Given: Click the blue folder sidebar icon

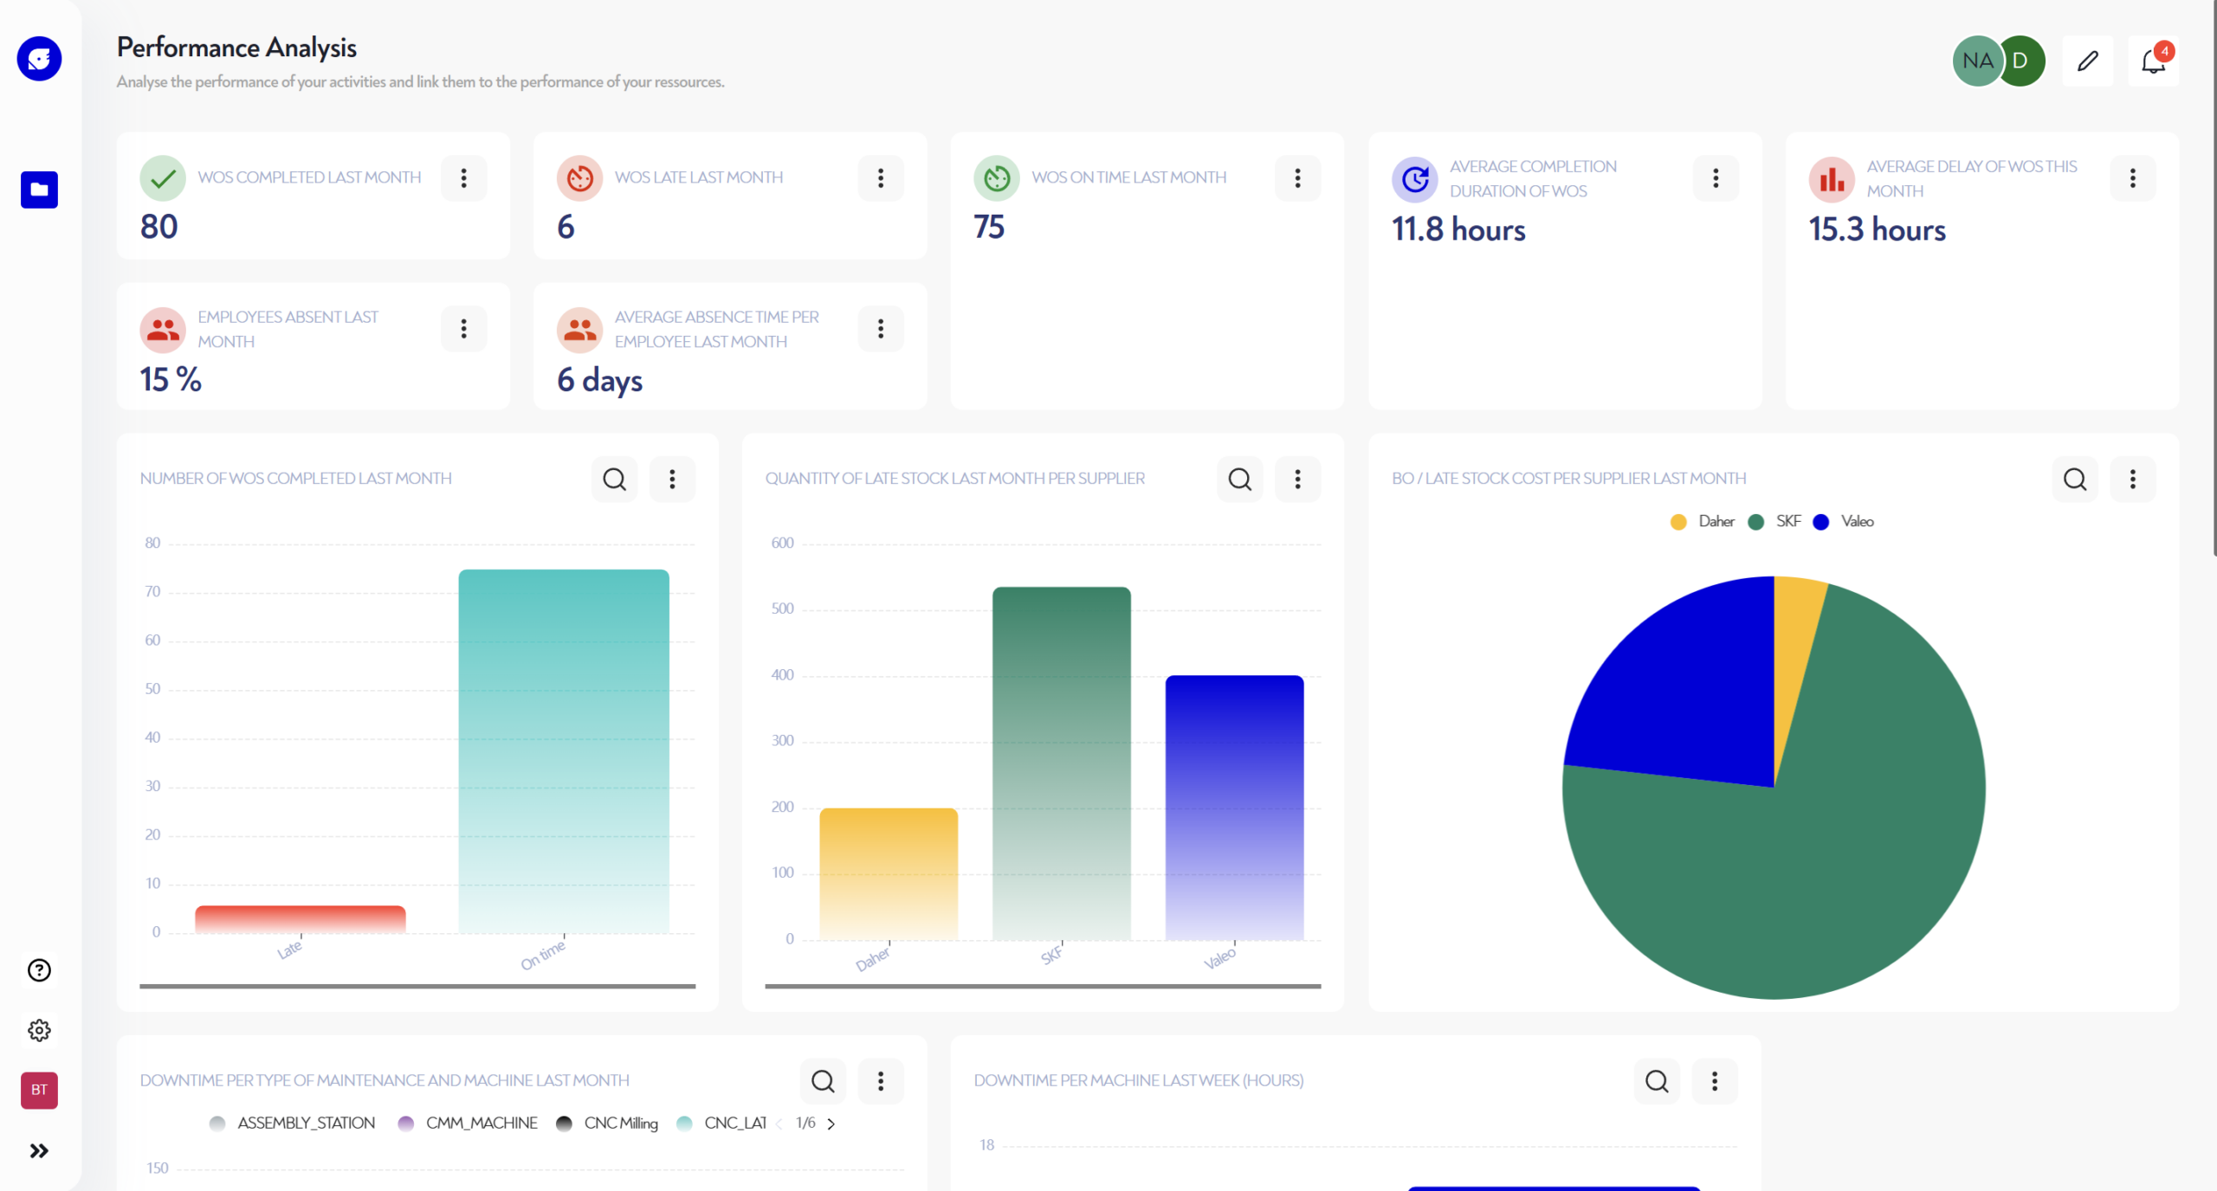Looking at the screenshot, I should click(39, 190).
